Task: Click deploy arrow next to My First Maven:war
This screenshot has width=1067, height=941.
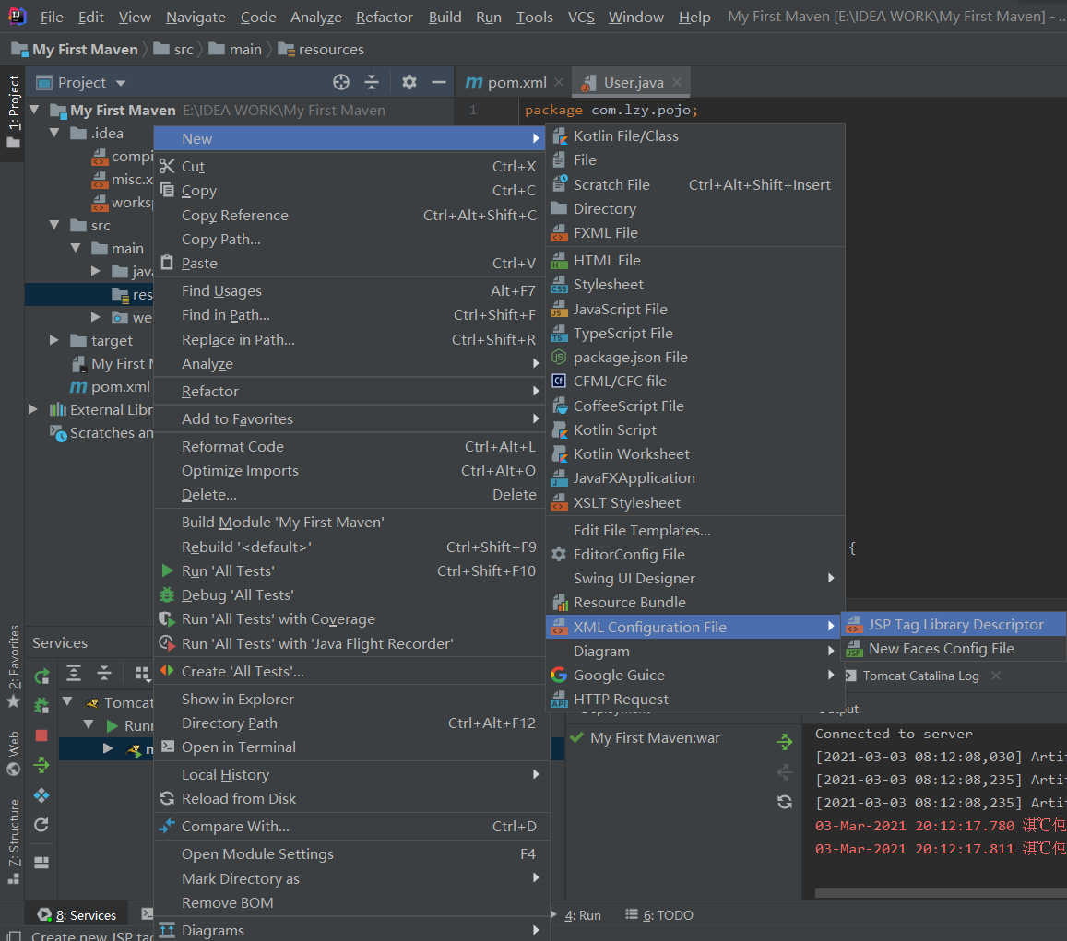Action: coord(785,742)
